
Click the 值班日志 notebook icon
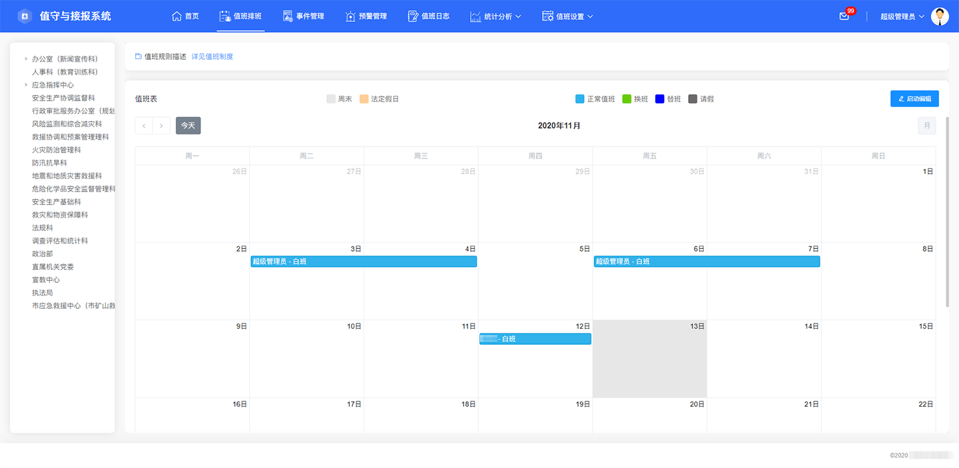[413, 16]
